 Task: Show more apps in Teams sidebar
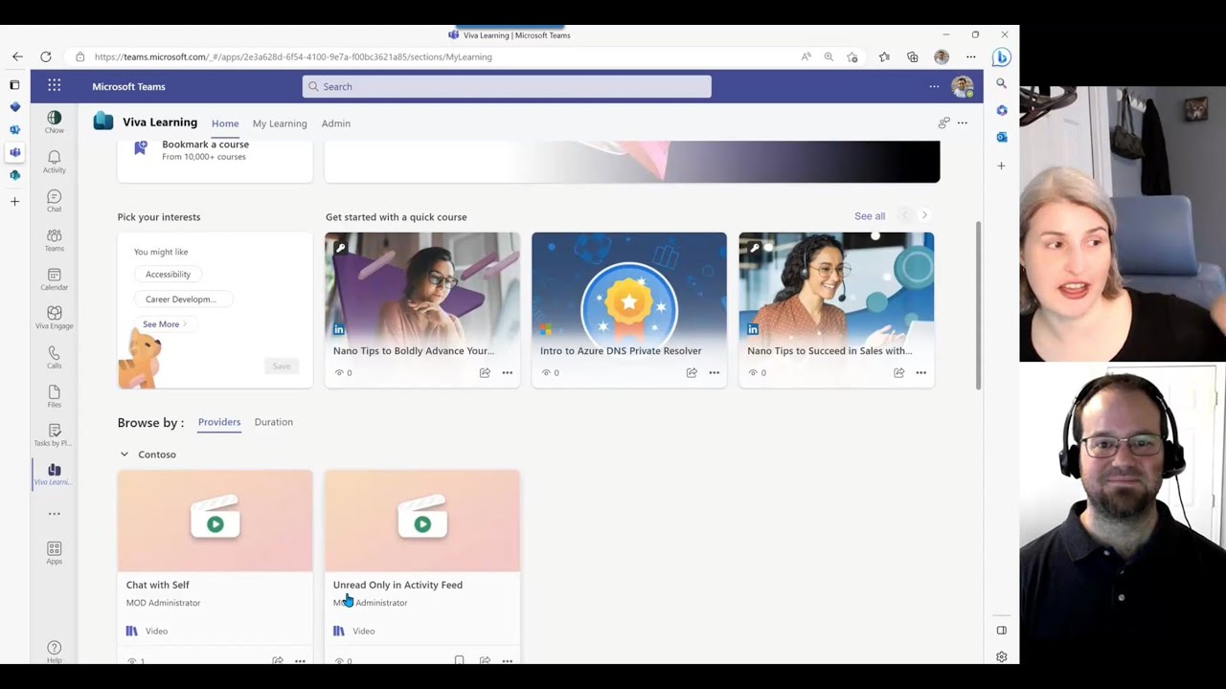pos(54,514)
